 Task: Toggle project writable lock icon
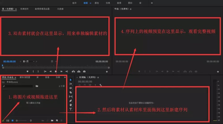[x=3, y=121]
